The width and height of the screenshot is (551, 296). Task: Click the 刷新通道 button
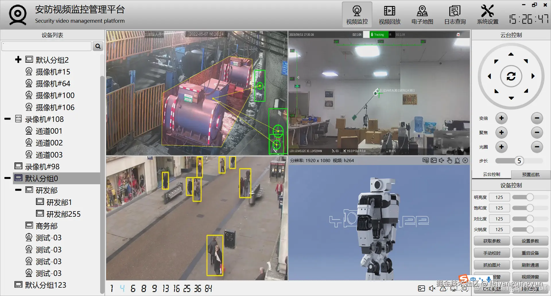click(x=530, y=265)
